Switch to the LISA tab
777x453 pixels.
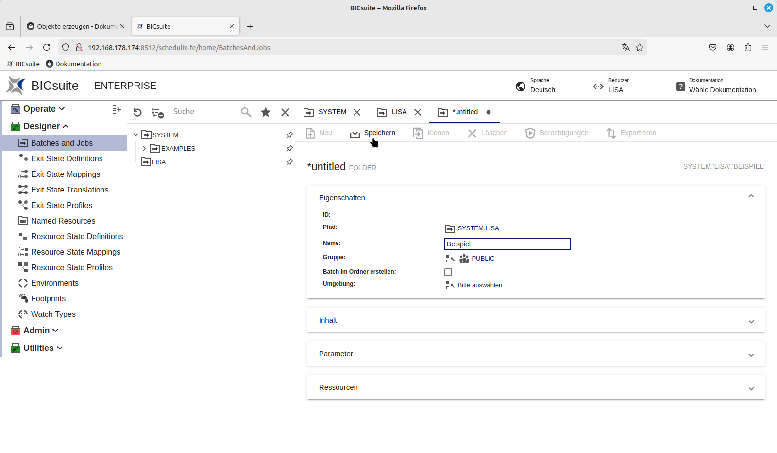click(x=398, y=112)
